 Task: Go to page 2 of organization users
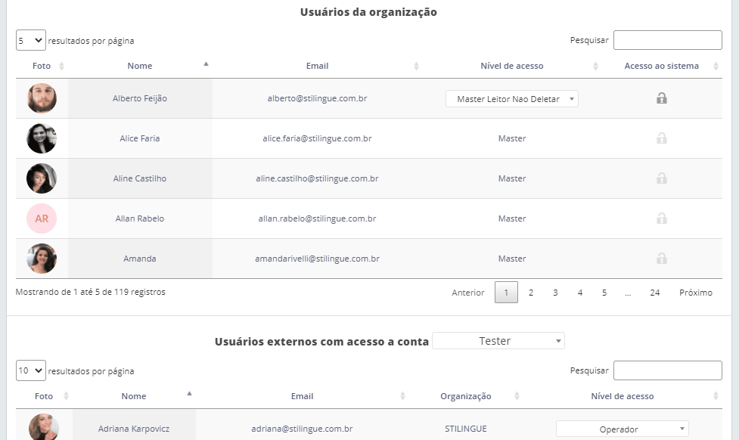click(531, 293)
